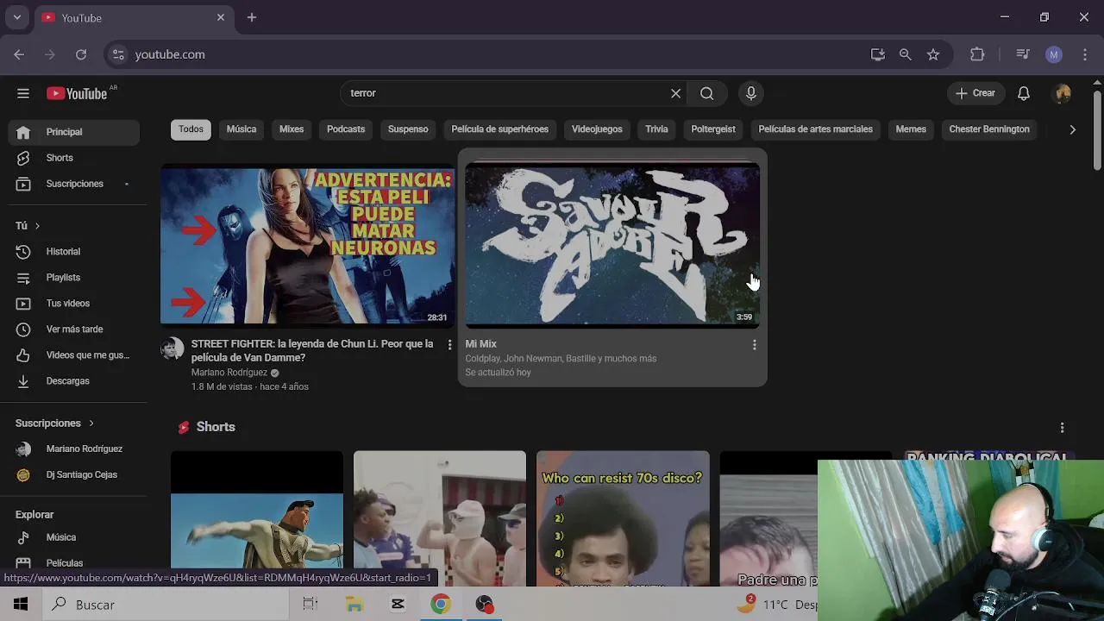Select the Película de superhéroes chip

(x=500, y=129)
